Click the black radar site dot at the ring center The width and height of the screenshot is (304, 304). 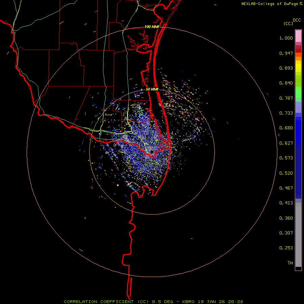152,152
